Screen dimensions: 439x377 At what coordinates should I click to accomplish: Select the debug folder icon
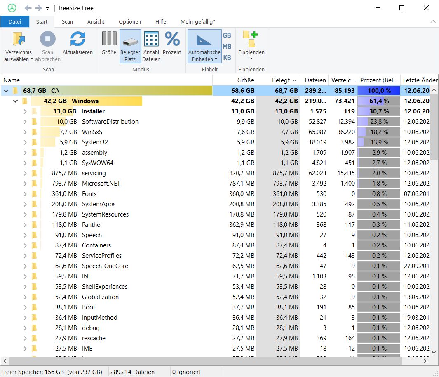34,328
